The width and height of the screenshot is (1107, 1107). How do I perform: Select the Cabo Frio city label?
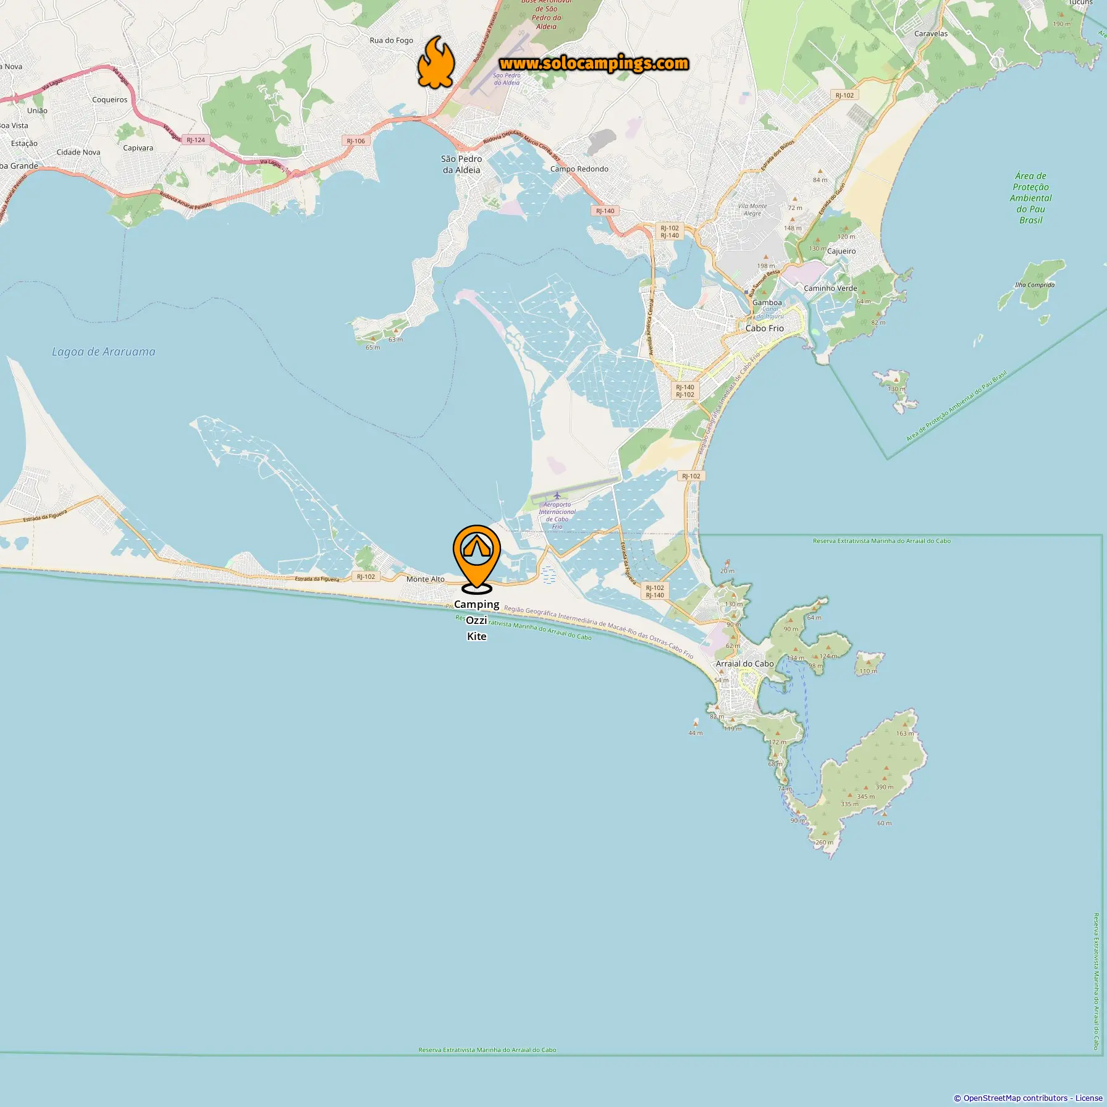point(764,328)
